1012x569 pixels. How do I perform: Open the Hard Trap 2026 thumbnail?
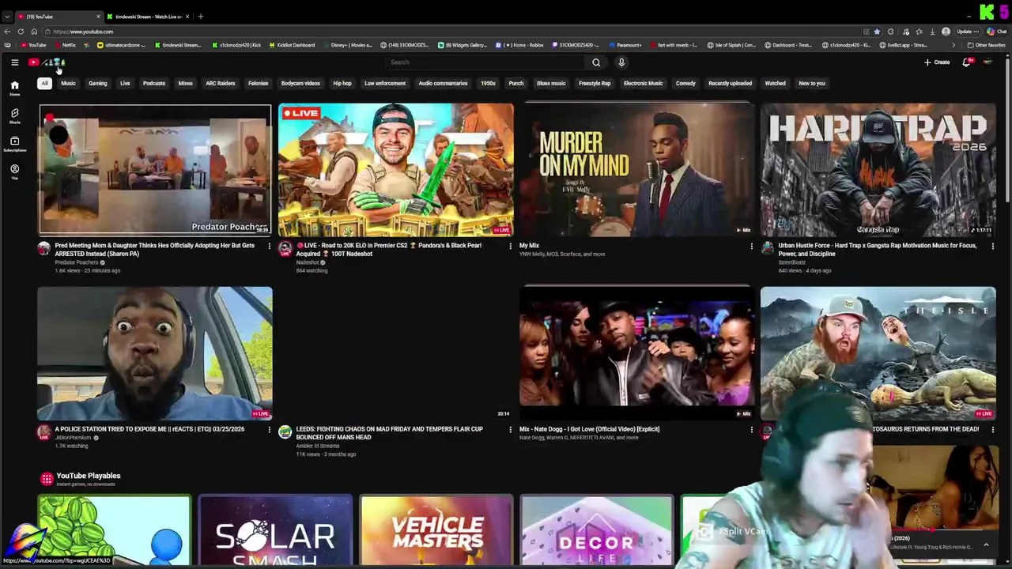click(x=878, y=170)
